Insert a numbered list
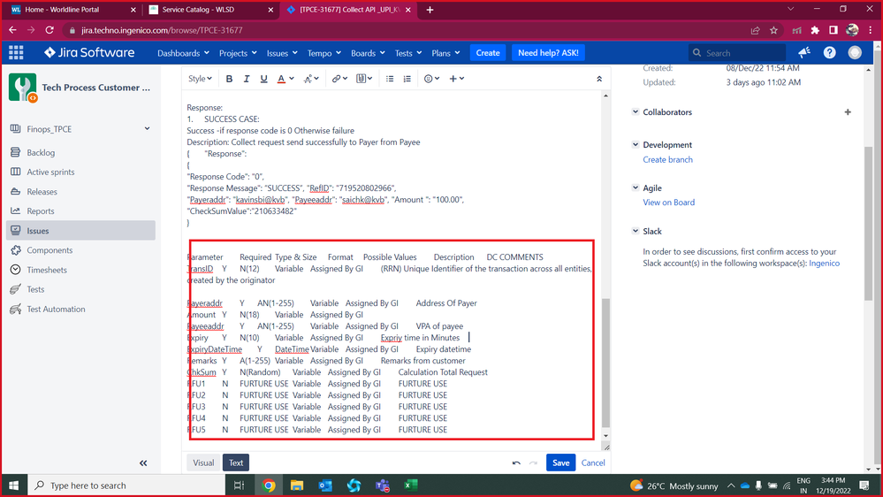 point(407,79)
